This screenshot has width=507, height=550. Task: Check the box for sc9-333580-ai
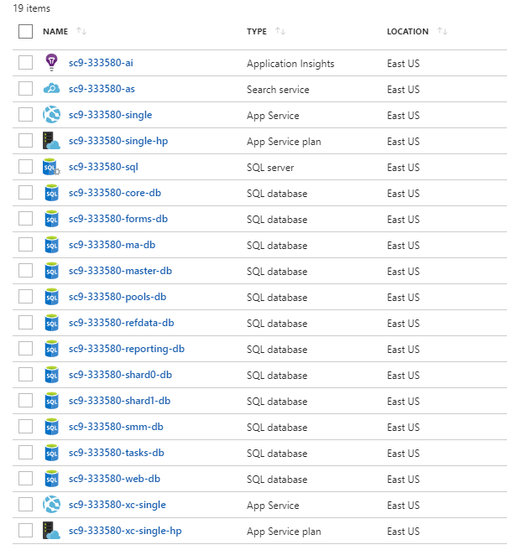(x=26, y=63)
